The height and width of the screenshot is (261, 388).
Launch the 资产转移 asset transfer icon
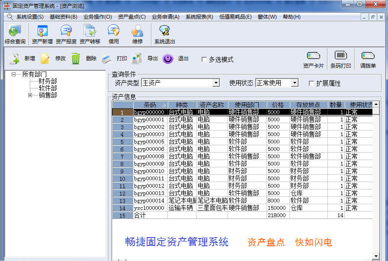click(x=90, y=34)
